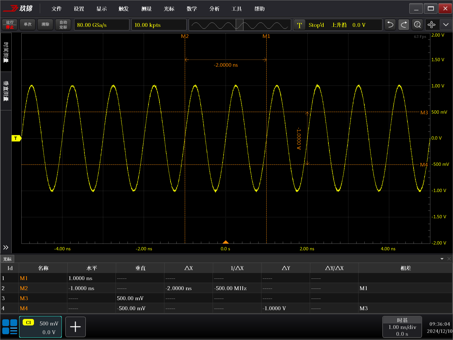This screenshot has height=340, width=453.
Task: Open the 数学 (Math) menu
Action: click(x=192, y=9)
